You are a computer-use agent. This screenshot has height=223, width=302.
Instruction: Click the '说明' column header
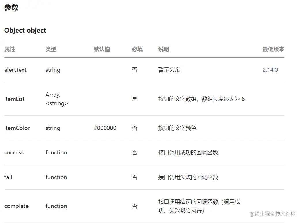(x=163, y=49)
